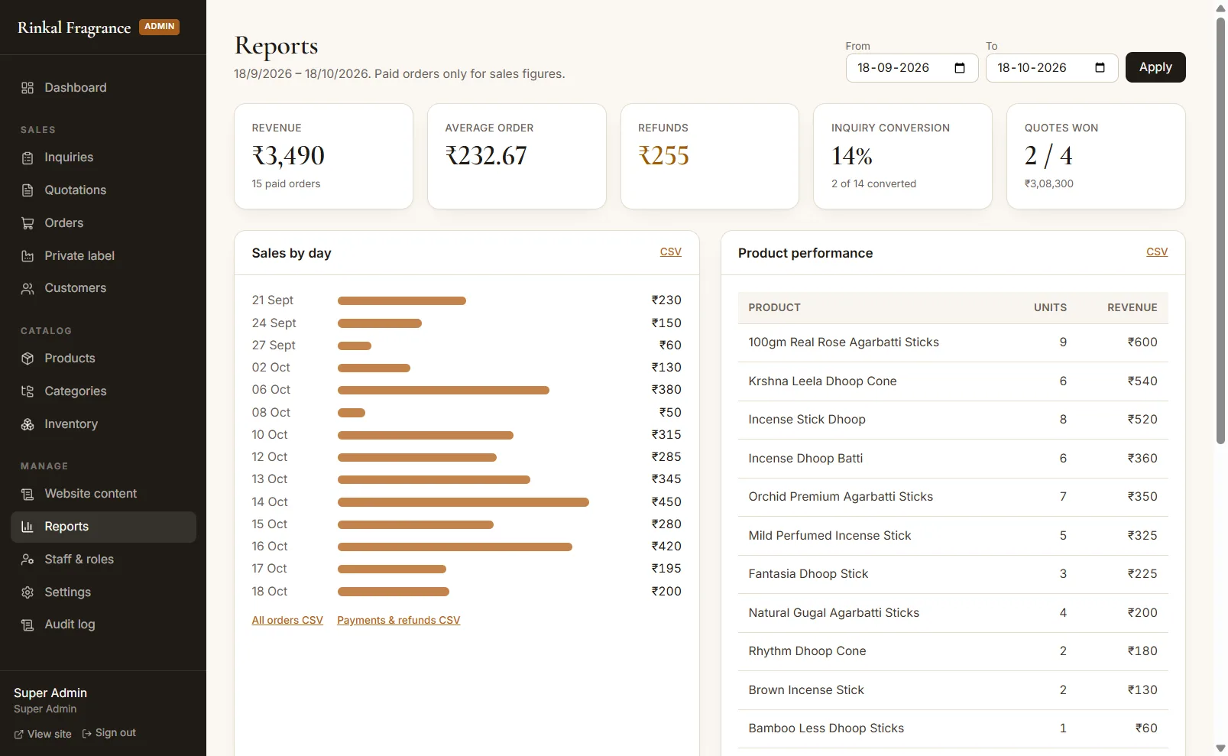Click the From date field 18-09-2026
This screenshot has width=1228, height=756.
click(x=912, y=68)
